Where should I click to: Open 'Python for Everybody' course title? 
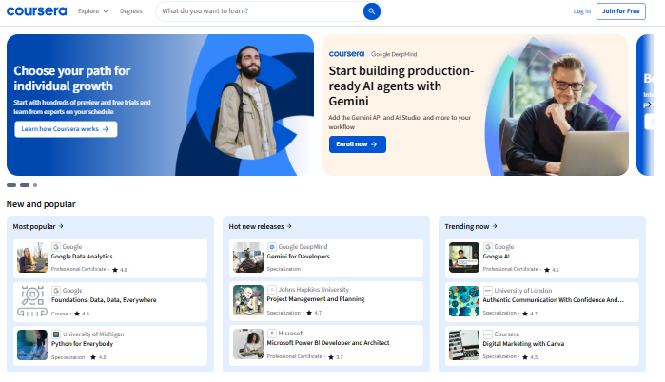tap(82, 343)
